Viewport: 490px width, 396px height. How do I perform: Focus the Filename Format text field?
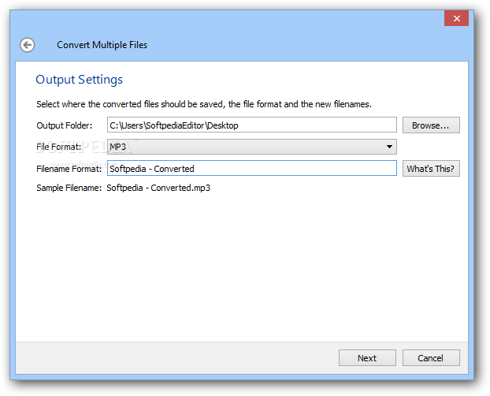(252, 168)
